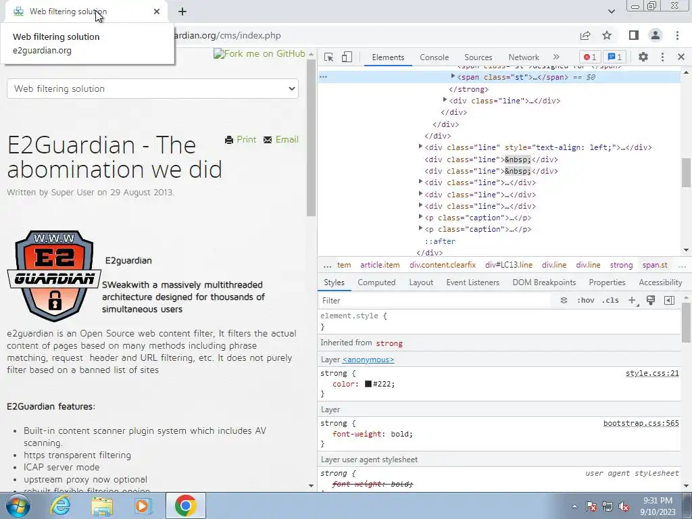Switch to the Console tab
692x519 pixels.
[x=435, y=57]
